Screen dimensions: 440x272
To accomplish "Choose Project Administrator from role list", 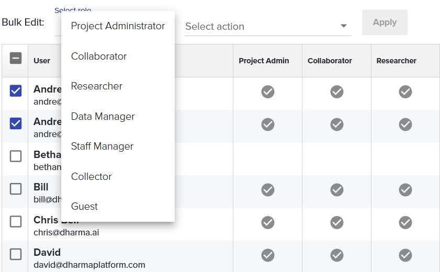I will (x=118, y=26).
